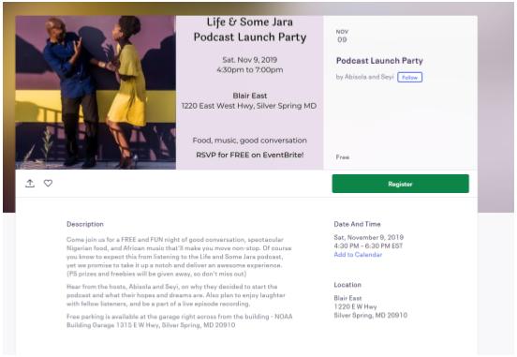The width and height of the screenshot is (517, 357).
Task: Click the Sat, November 9, 2019 date text
Action: (369, 238)
